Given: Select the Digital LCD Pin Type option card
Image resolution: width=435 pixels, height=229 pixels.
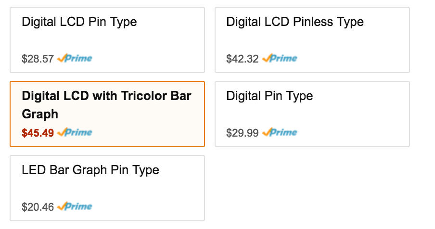Looking at the screenshot, I should pos(107,40).
